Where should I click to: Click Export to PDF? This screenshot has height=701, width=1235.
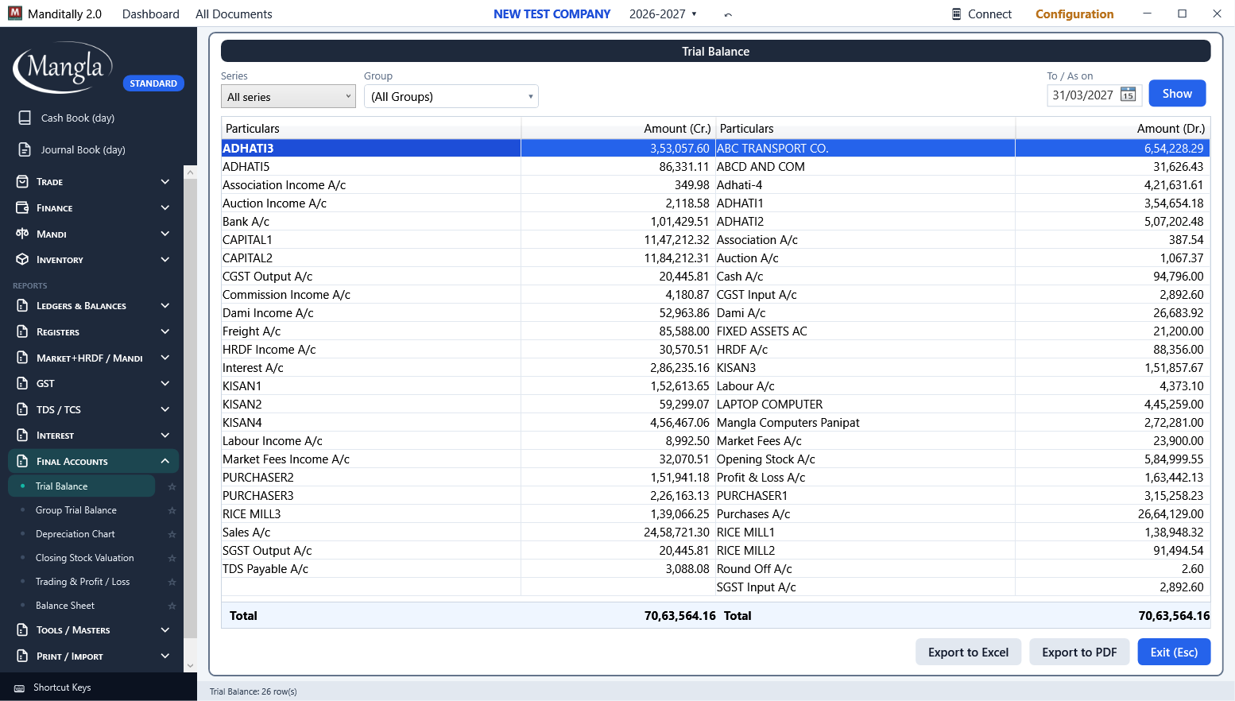1079,652
